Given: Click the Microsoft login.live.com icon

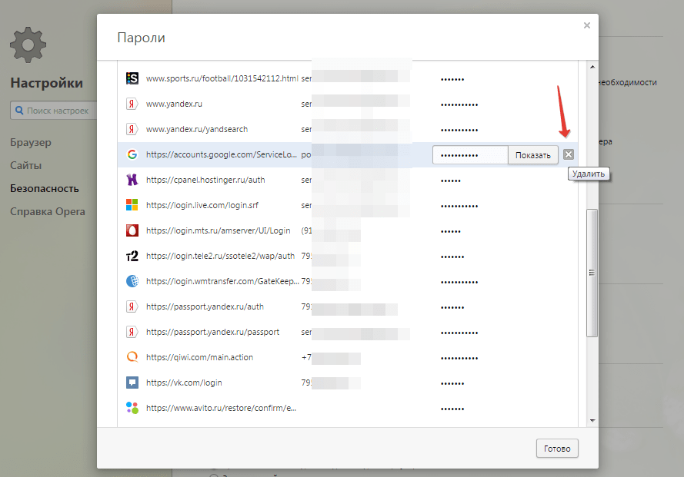Looking at the screenshot, I should click(132, 205).
